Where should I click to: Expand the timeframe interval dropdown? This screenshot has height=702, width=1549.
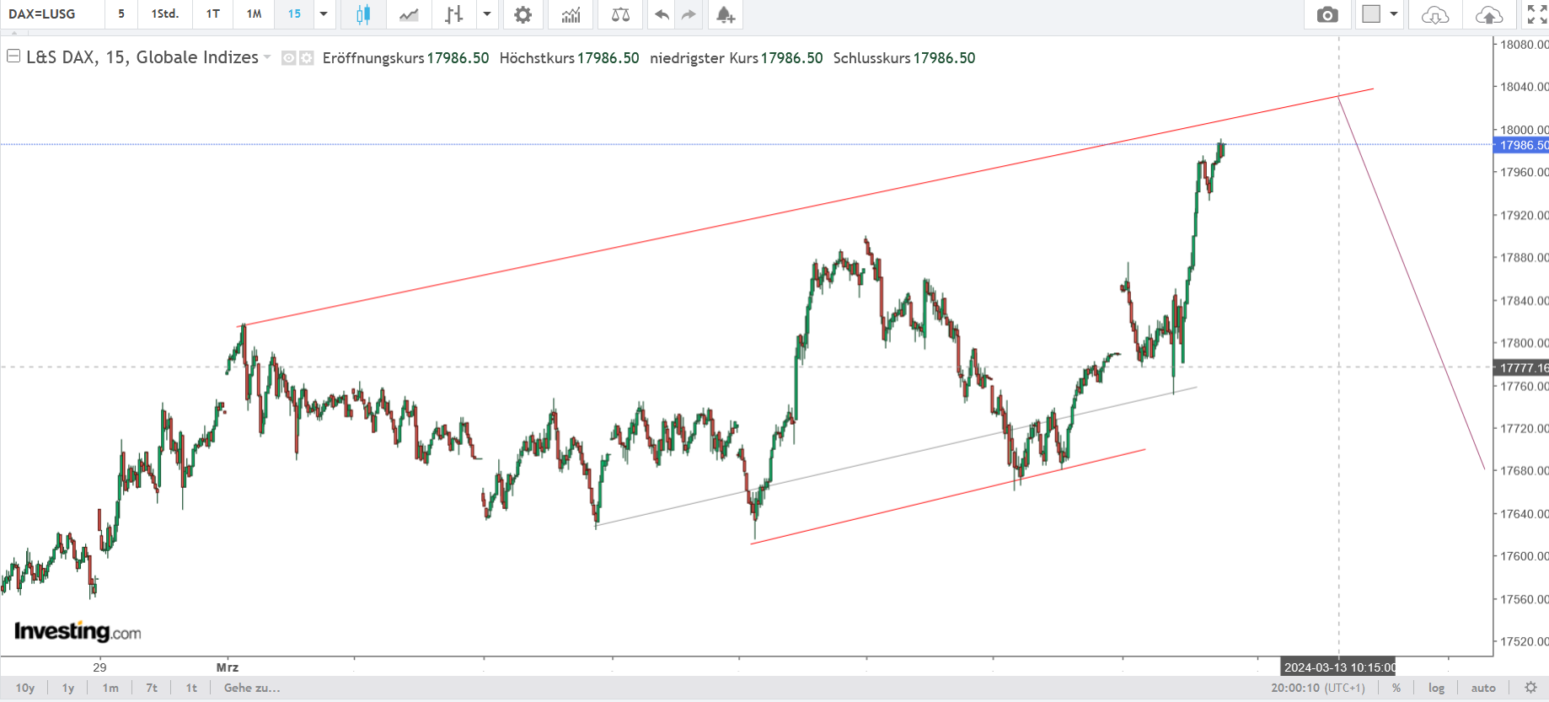324,14
